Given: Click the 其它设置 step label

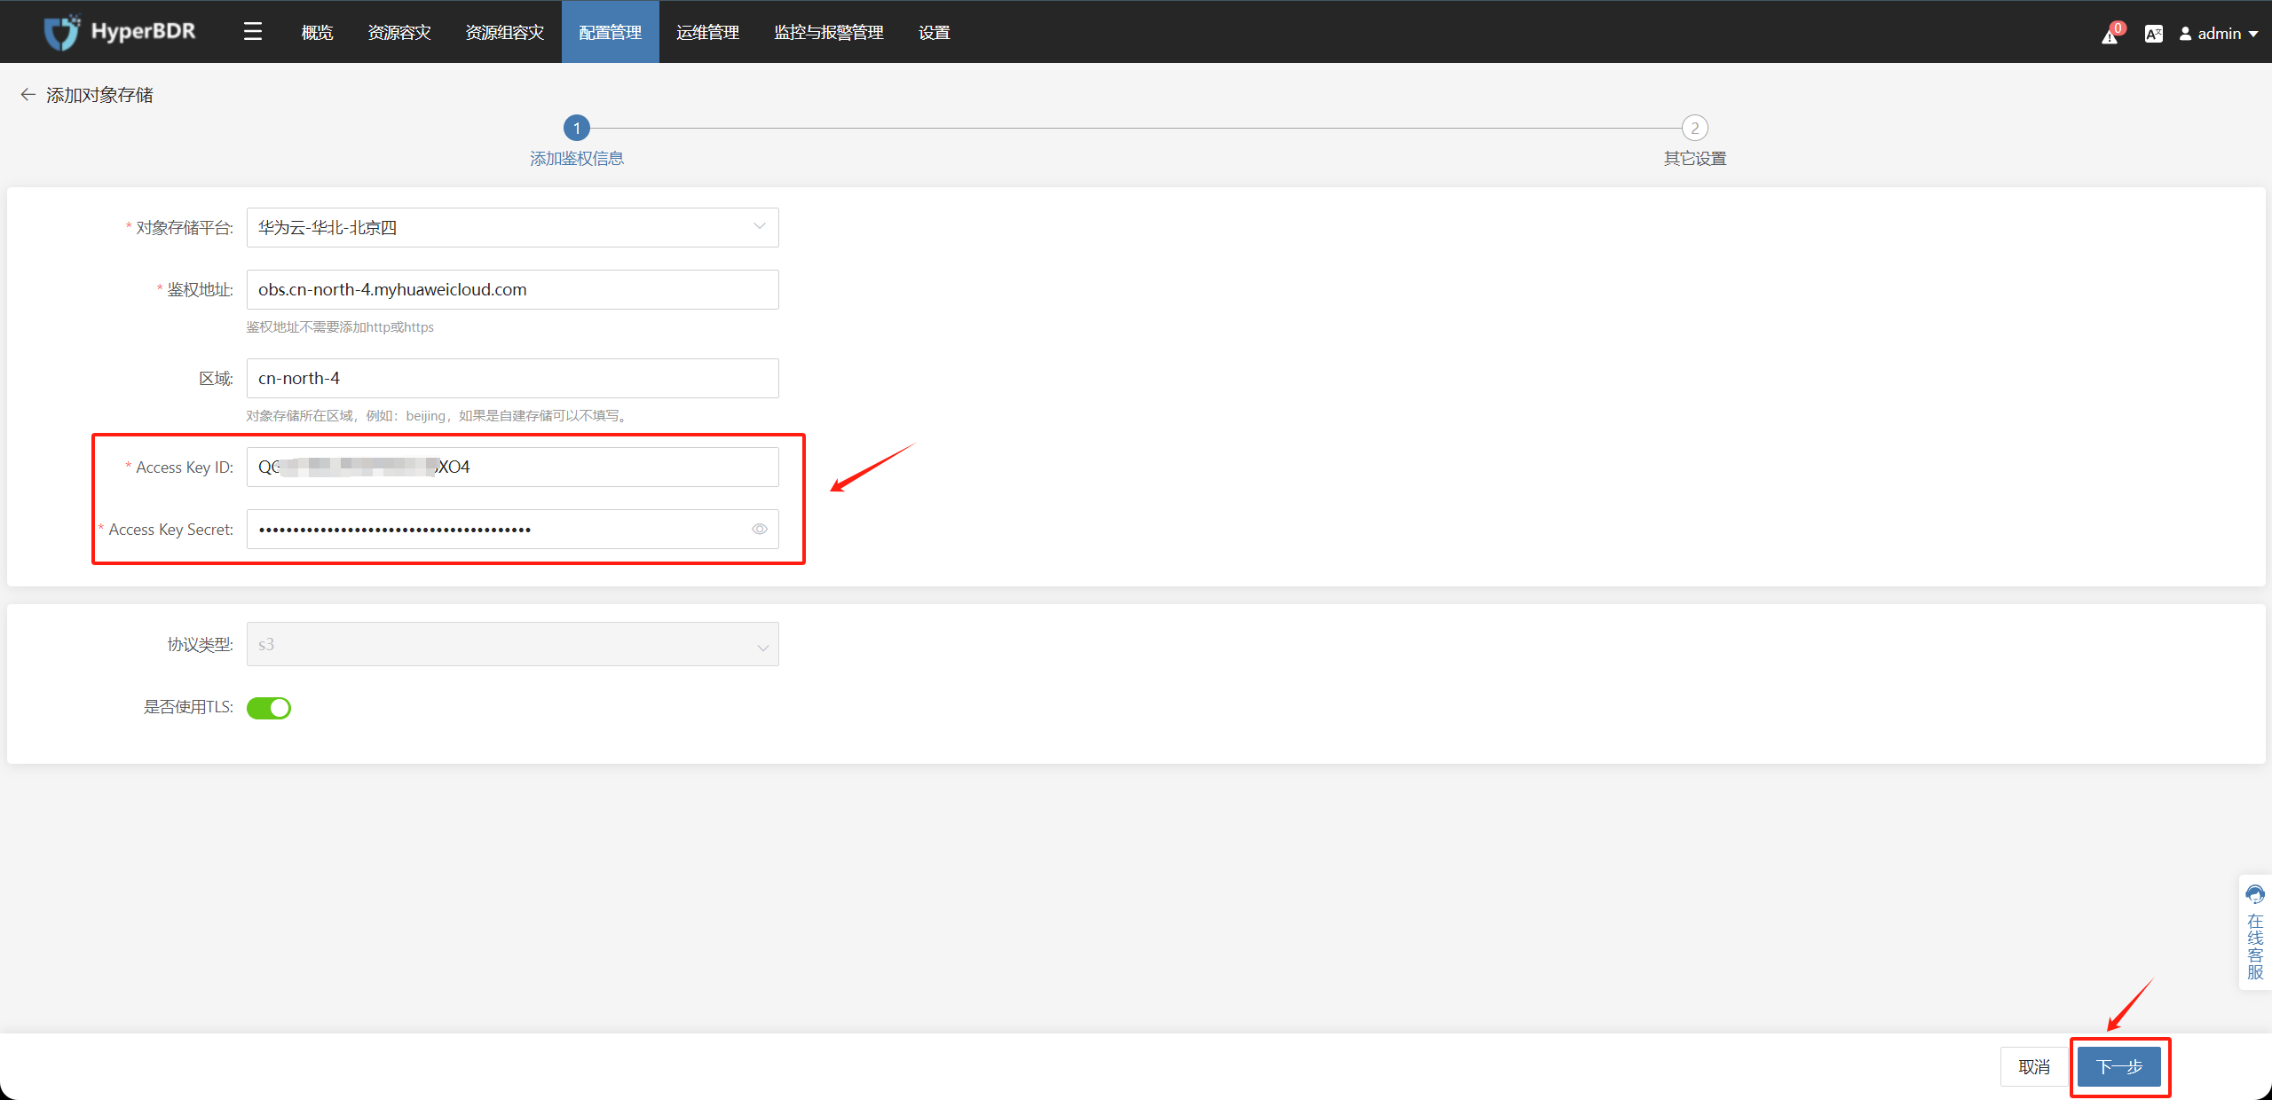Looking at the screenshot, I should (1695, 158).
